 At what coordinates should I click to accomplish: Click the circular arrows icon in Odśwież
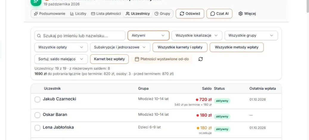pyautogui.click(x=182, y=14)
